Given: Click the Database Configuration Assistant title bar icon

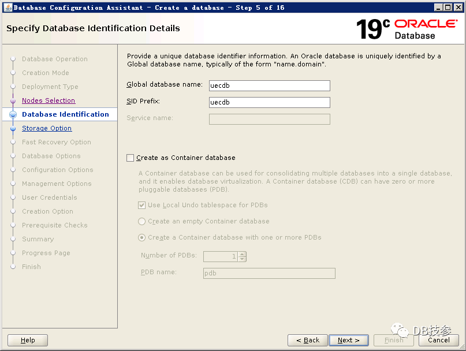Looking at the screenshot, I should [x=7, y=8].
